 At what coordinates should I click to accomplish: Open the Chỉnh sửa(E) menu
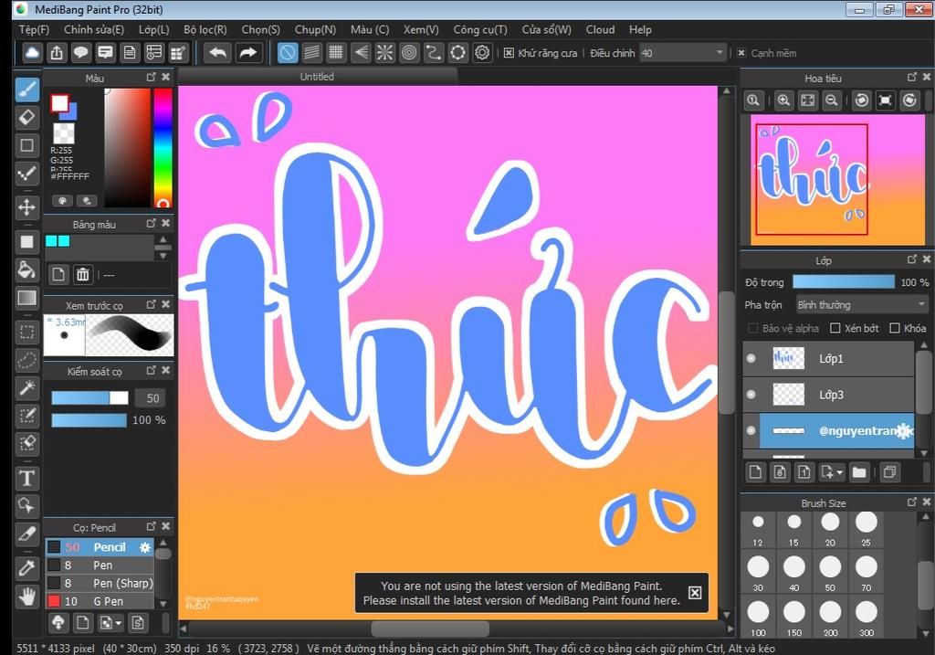click(94, 30)
